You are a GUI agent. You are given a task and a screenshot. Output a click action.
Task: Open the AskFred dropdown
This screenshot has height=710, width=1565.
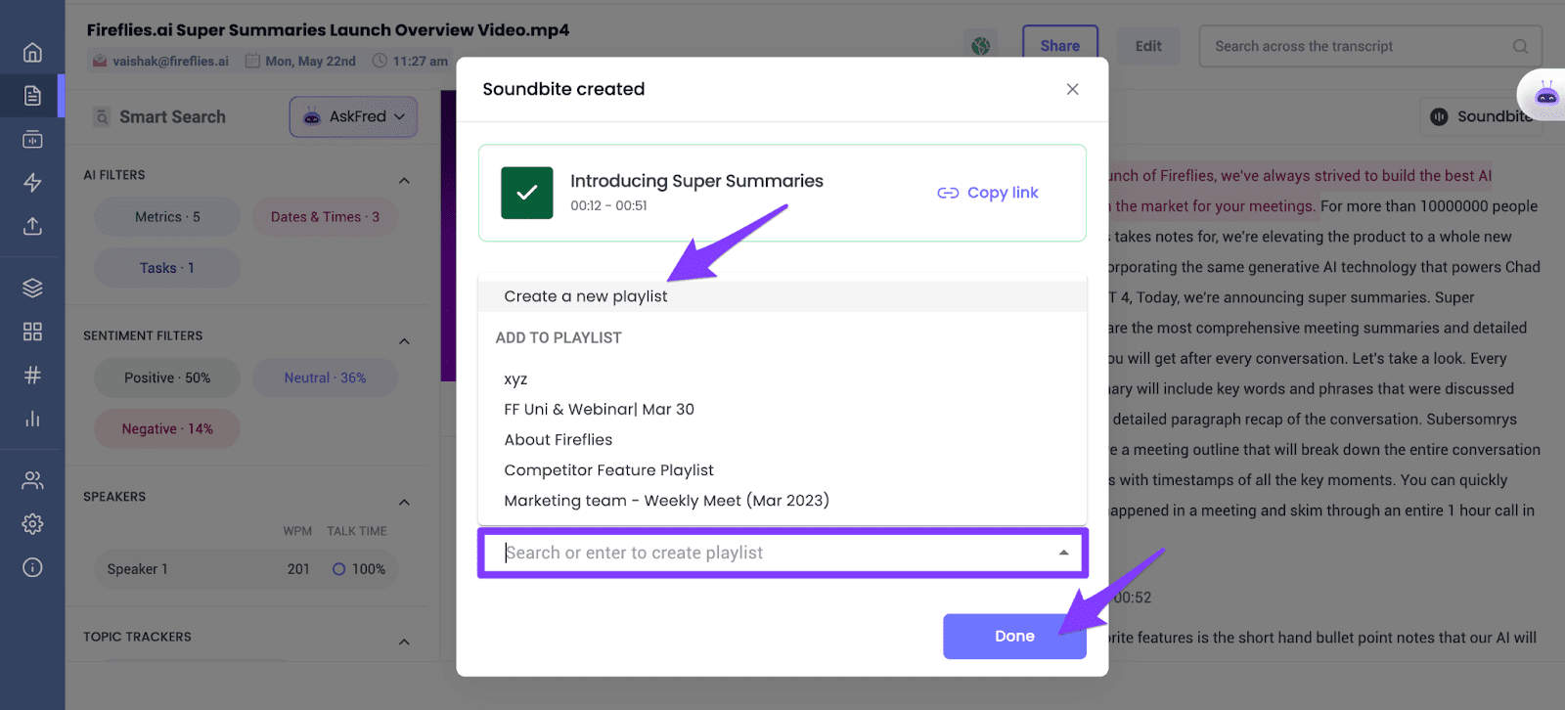353,116
